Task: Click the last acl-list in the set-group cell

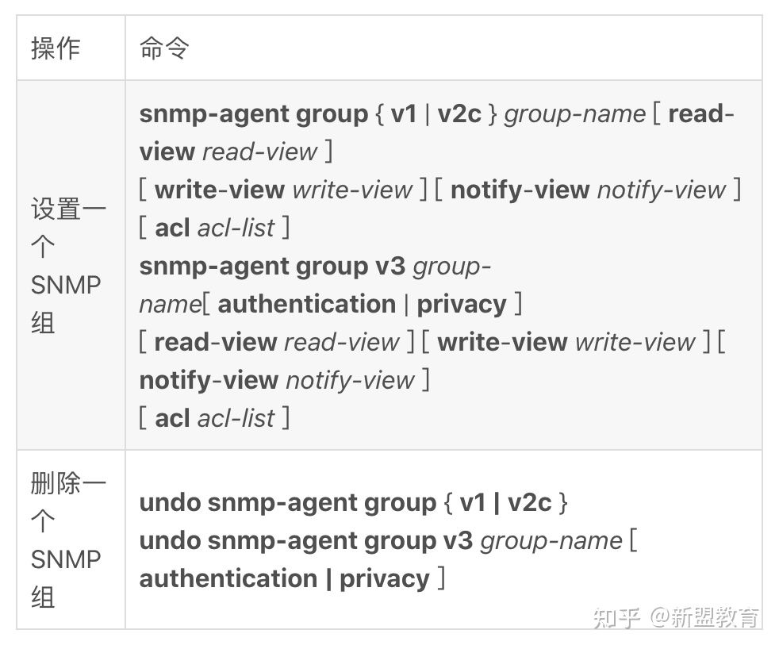Action: tap(236, 418)
